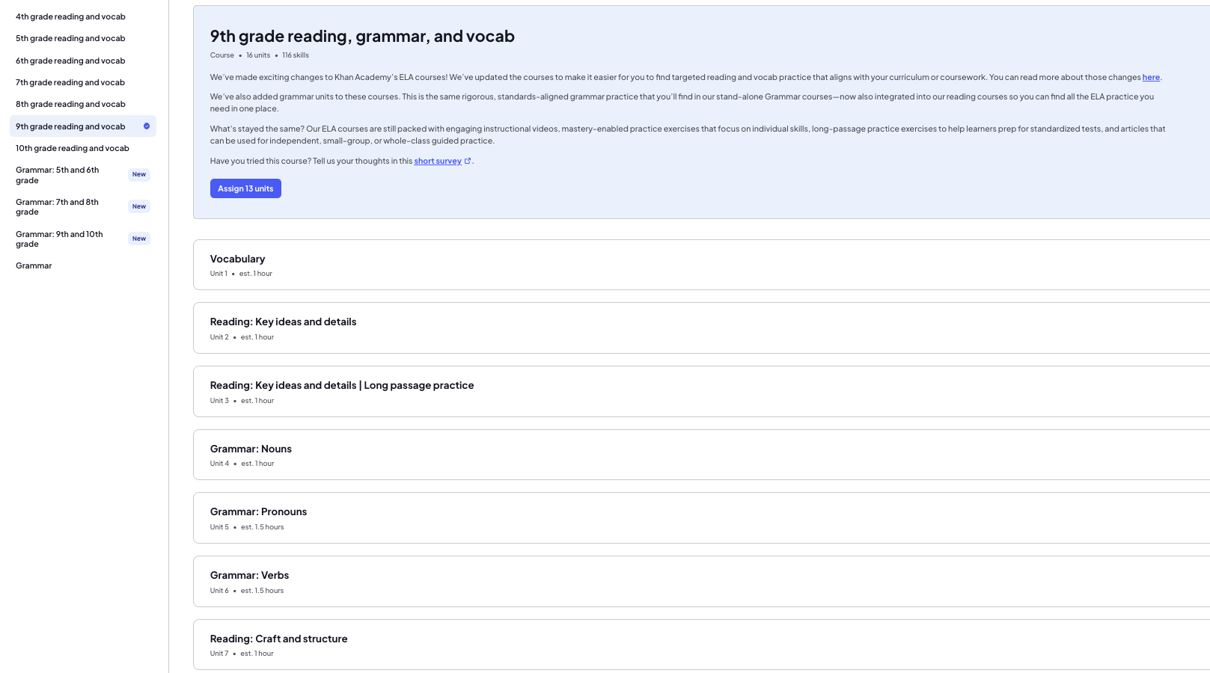Follow the 'here' link about course changes
This screenshot has height=673, width=1210.
(1151, 77)
